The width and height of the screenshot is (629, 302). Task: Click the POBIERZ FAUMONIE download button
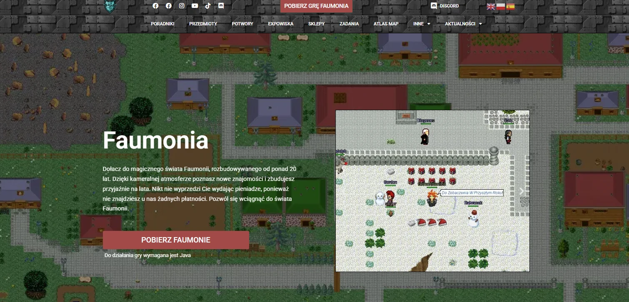pyautogui.click(x=176, y=240)
